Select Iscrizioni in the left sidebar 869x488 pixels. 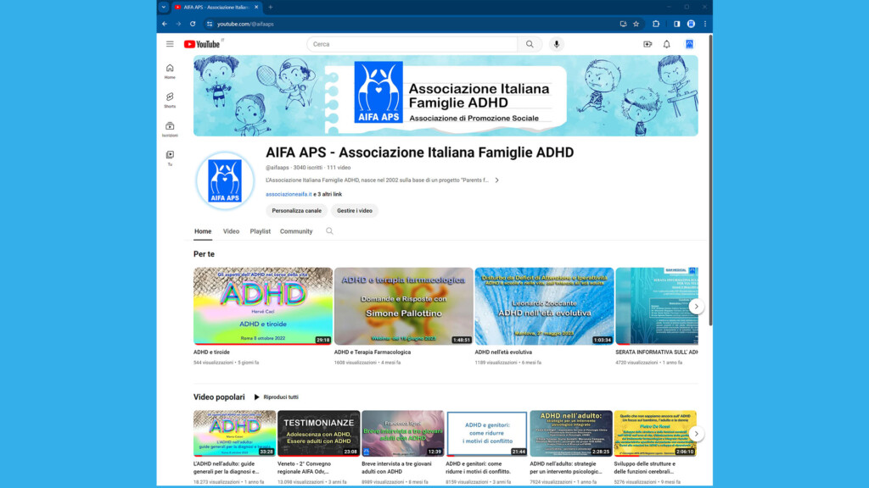point(170,127)
